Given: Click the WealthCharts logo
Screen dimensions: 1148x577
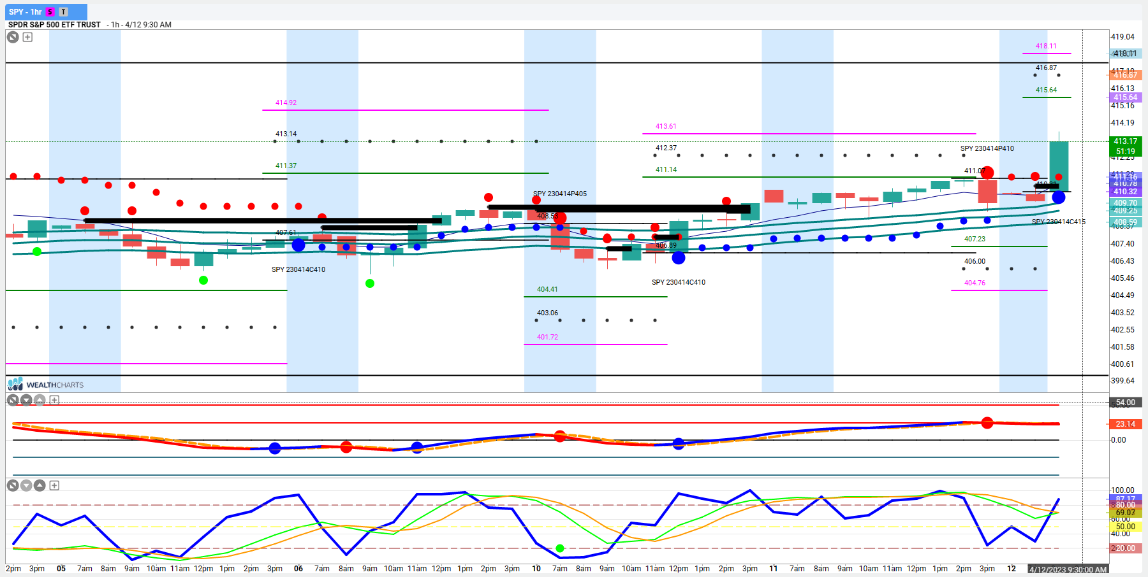Looking at the screenshot, I should coord(46,385).
